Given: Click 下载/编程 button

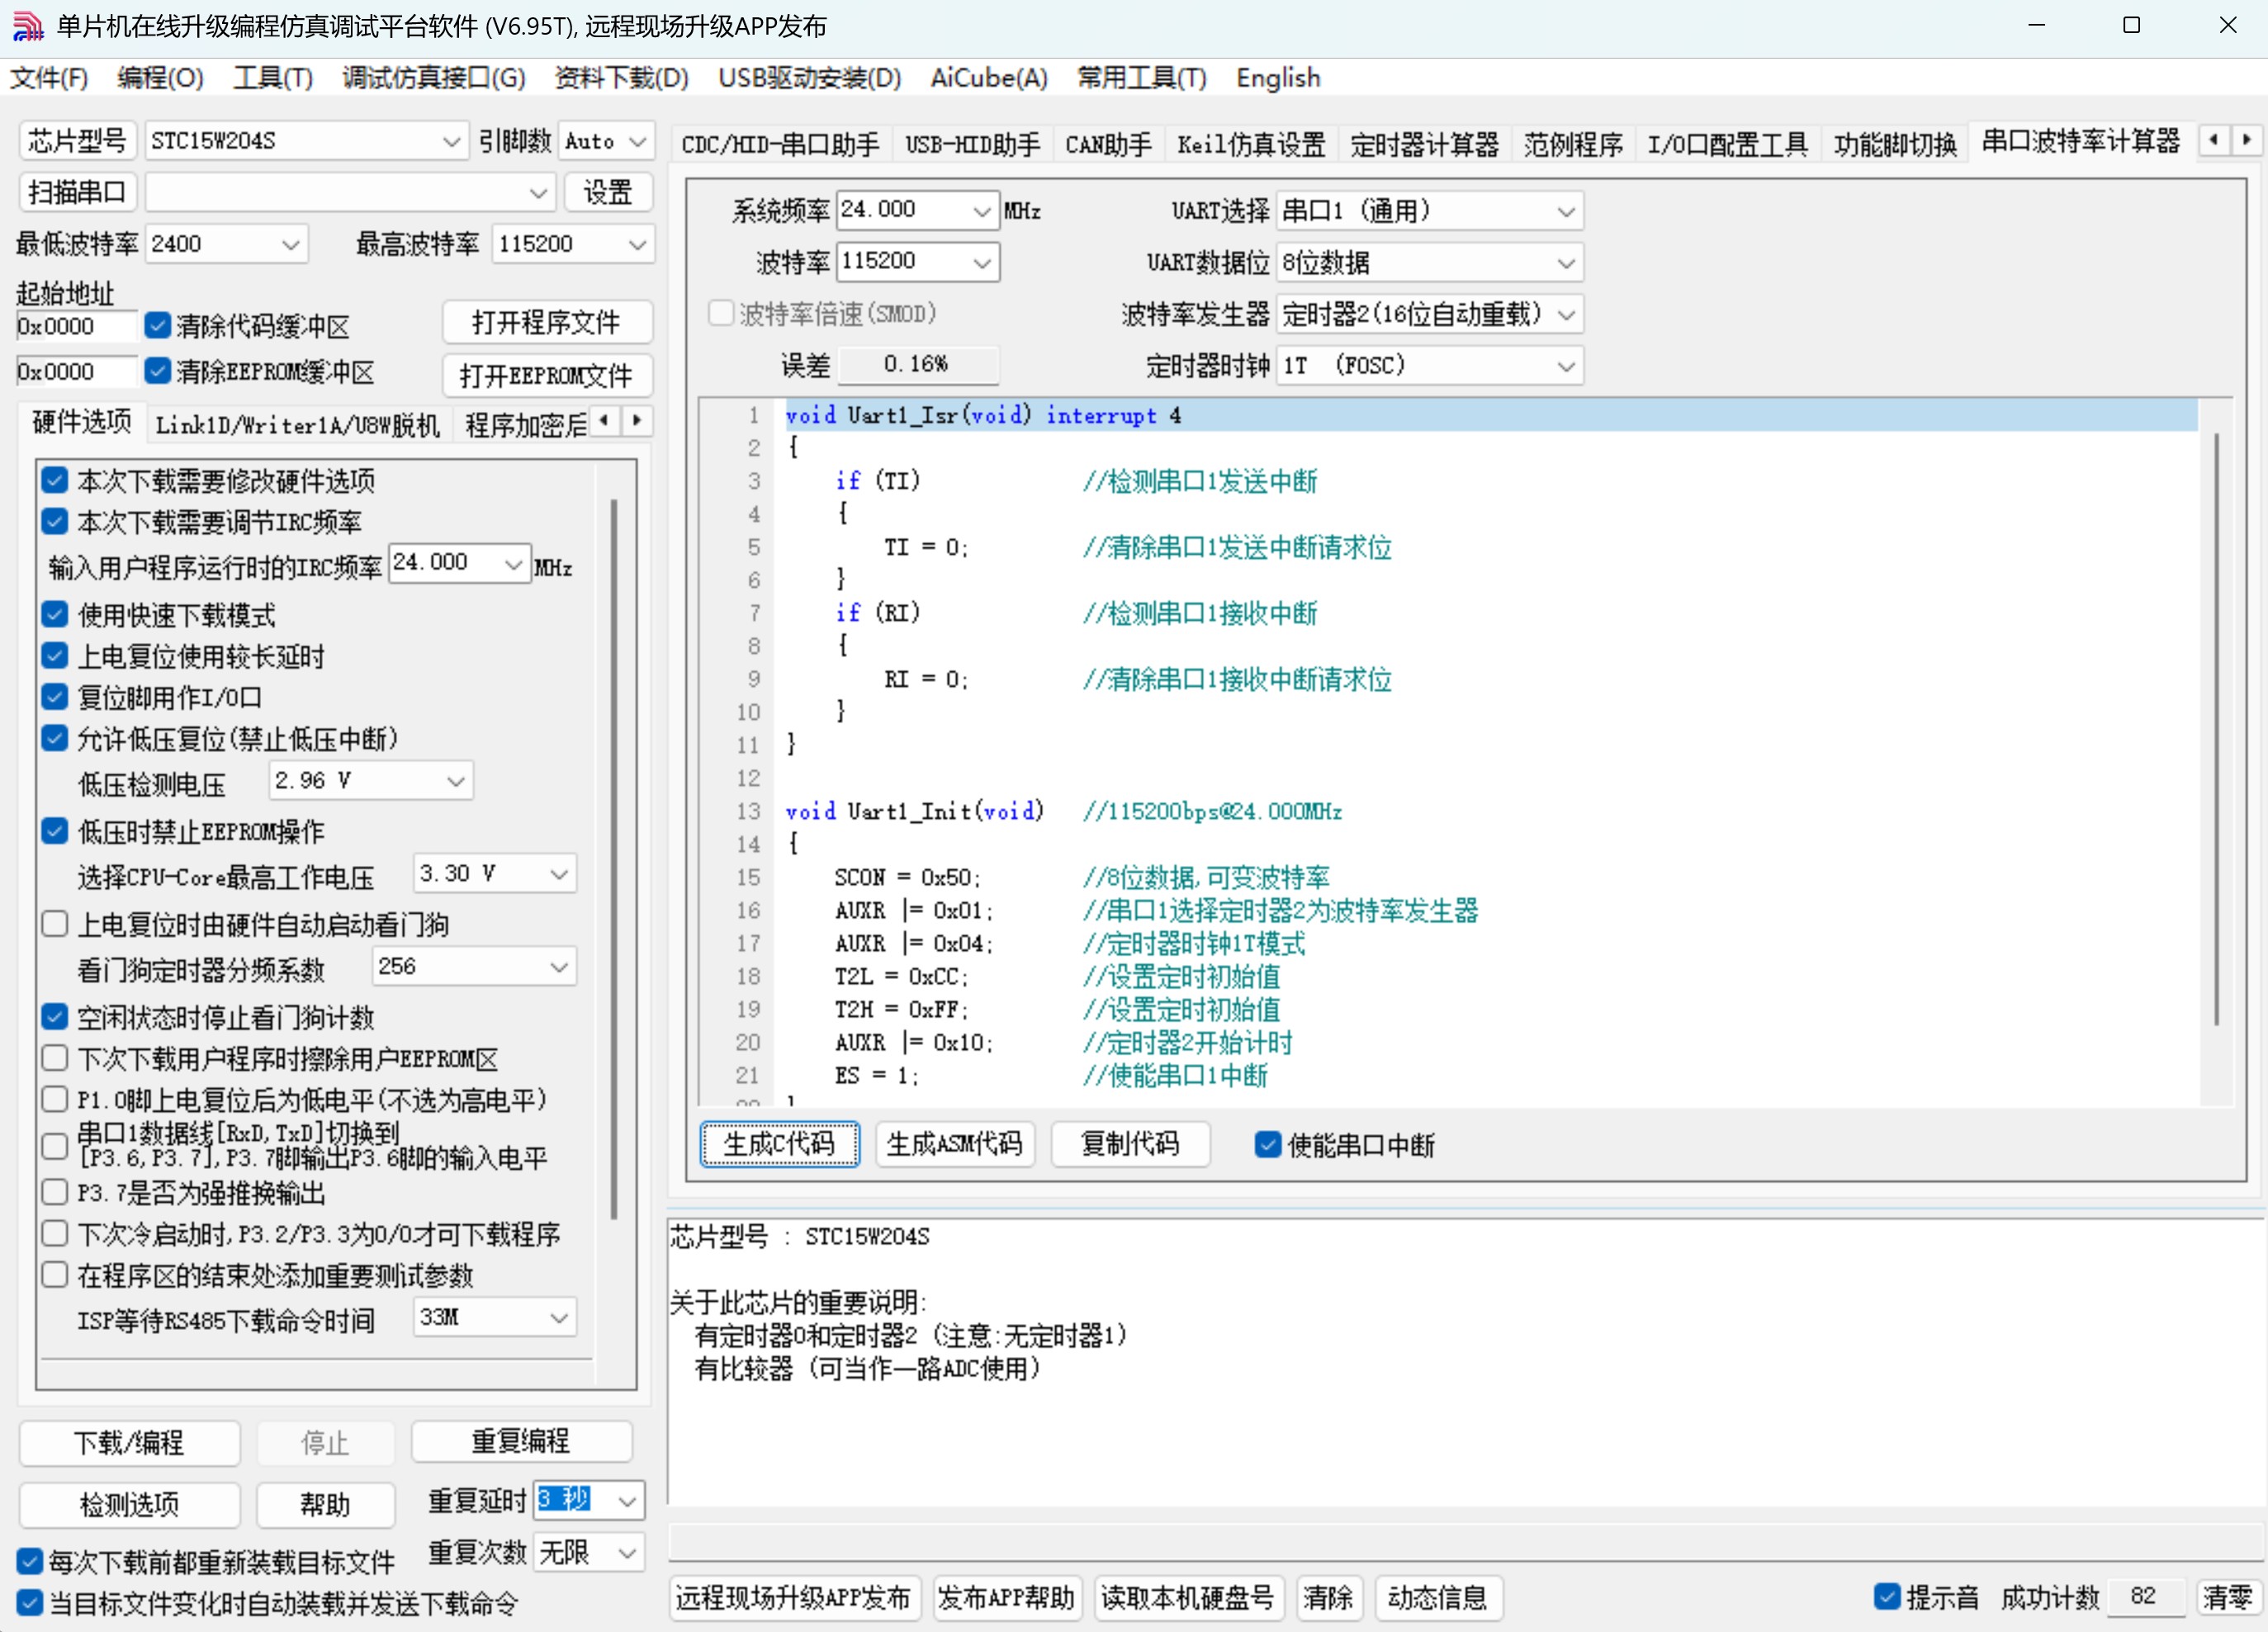Looking at the screenshot, I should [x=129, y=1442].
